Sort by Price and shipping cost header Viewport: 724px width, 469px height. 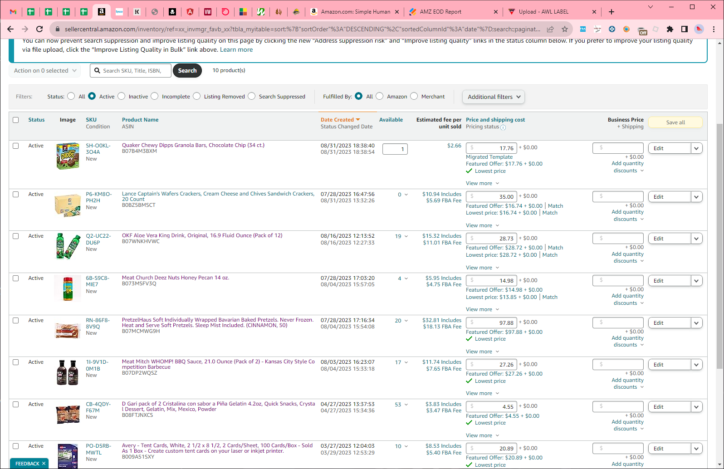click(x=495, y=120)
